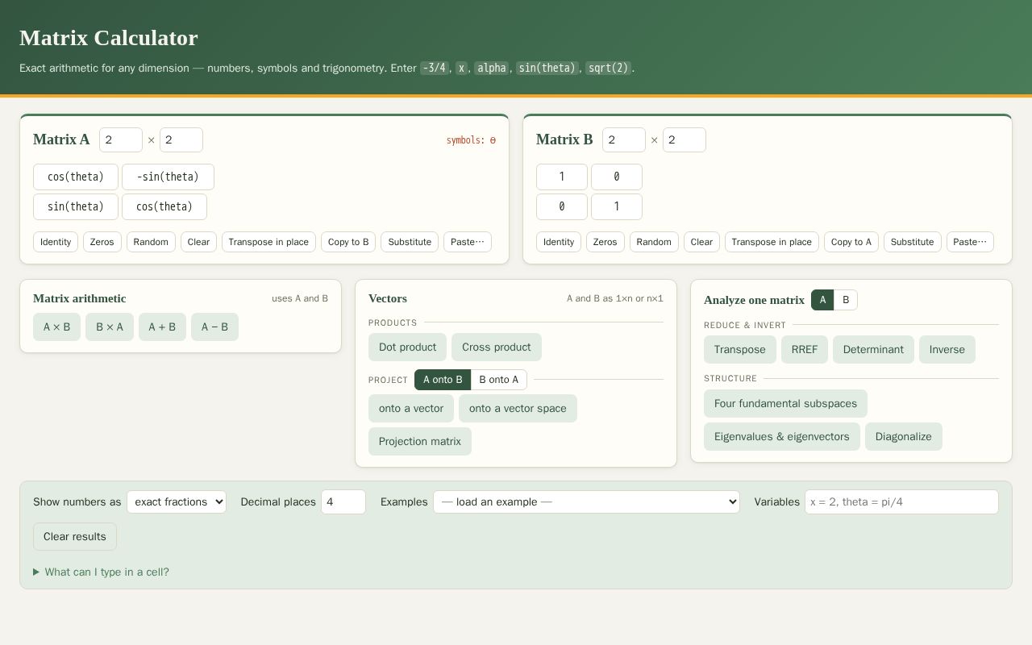Calculate the Cross product
1032x645 pixels.
click(497, 347)
